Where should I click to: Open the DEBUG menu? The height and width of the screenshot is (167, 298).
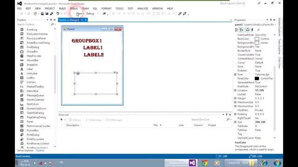74,8
